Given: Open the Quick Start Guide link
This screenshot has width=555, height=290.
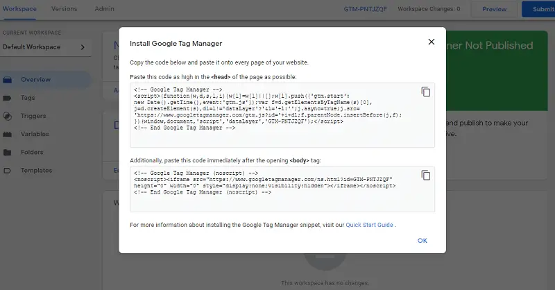Looking at the screenshot, I should coord(369,225).
